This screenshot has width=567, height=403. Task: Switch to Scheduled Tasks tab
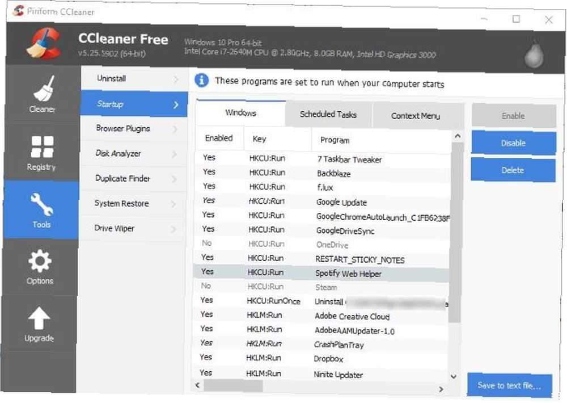328,115
